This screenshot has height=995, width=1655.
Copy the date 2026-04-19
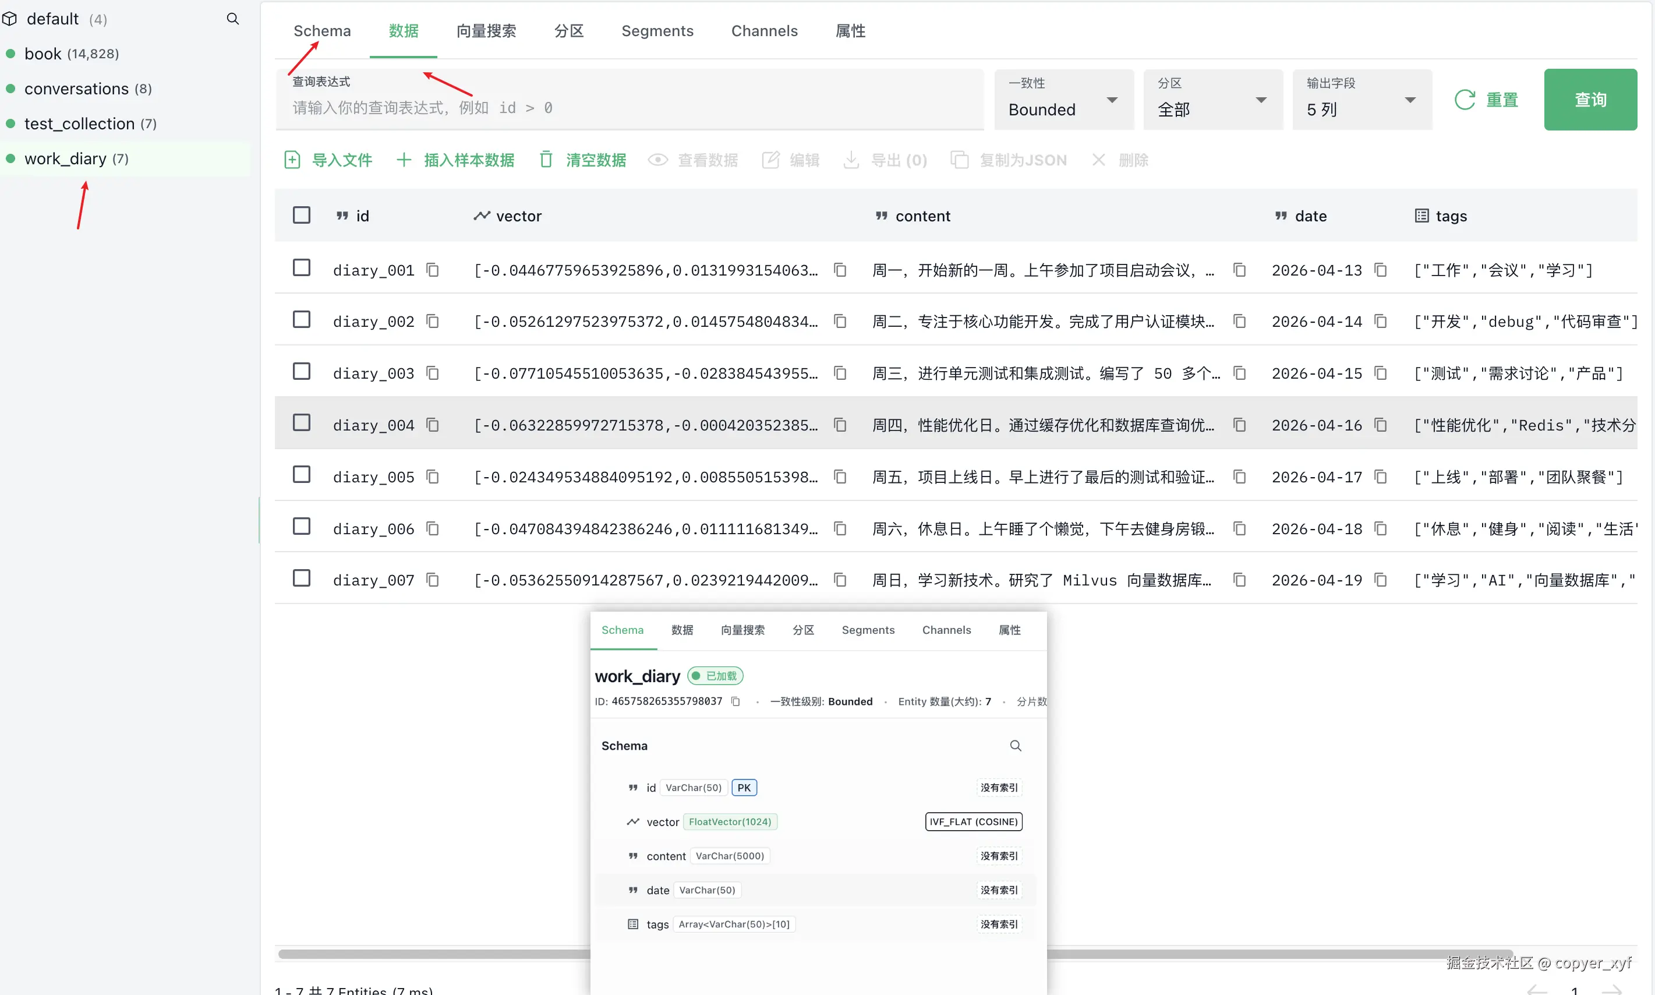coord(1380,580)
